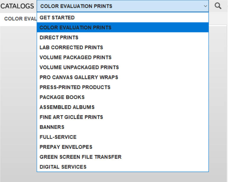Choose Green Screen File Transfer
This screenshot has height=182, width=228.
pos(81,157)
